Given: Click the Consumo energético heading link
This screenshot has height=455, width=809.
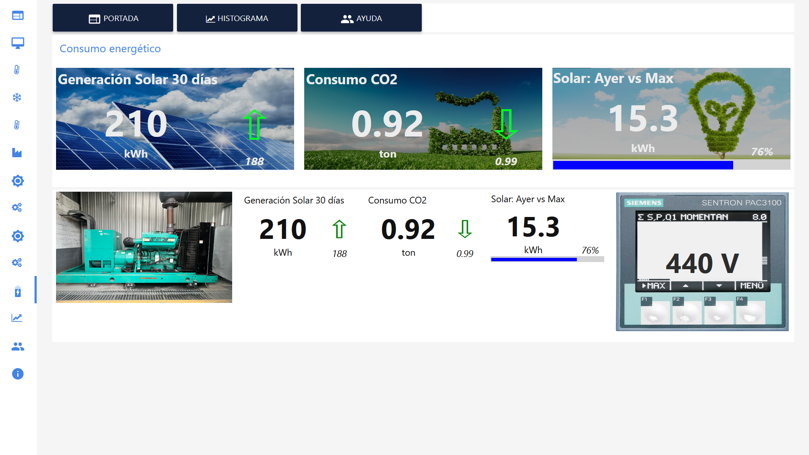Looking at the screenshot, I should tap(110, 48).
